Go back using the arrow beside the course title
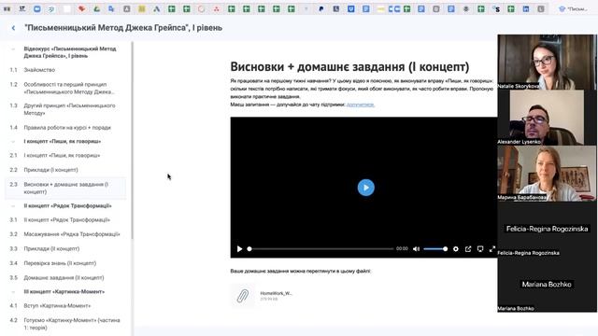The image size is (598, 336). tap(13, 28)
